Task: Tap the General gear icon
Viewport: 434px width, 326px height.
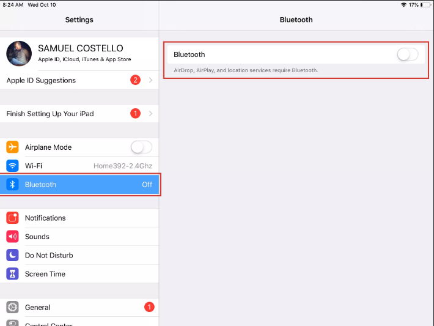Action: (x=12, y=307)
